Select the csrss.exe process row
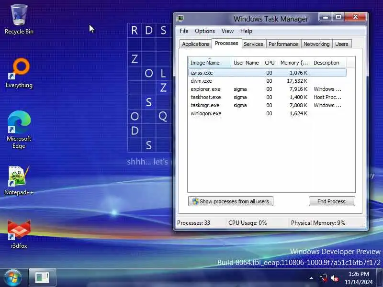Screen dimensions: 383x287 pyautogui.click(x=267, y=73)
